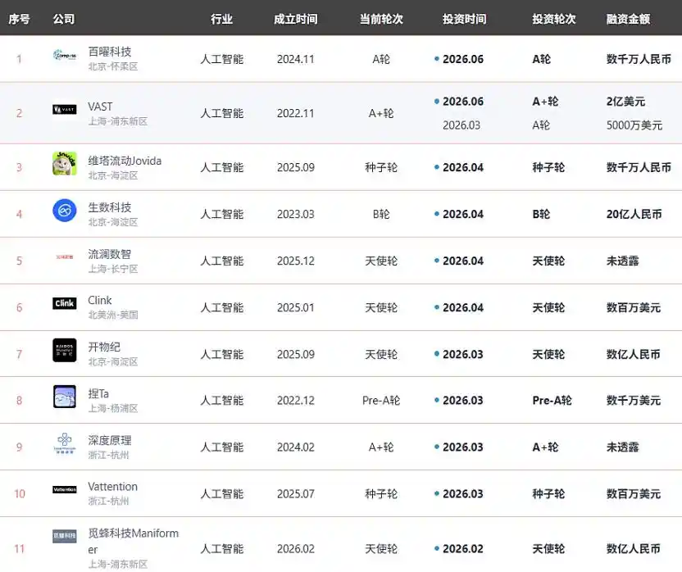
Task: Open the 百曜科技 company logo
Action: point(65,56)
